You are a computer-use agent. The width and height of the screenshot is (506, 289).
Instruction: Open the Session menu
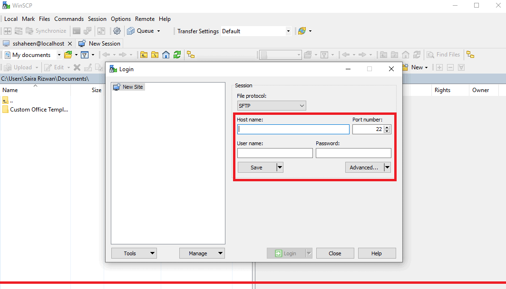[x=97, y=19]
